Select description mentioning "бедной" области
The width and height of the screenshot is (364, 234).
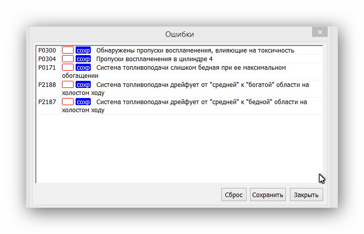185,106
